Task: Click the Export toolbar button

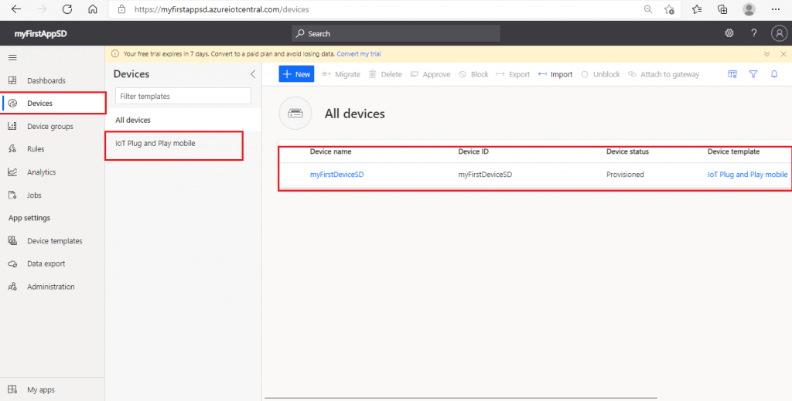Action: pos(513,74)
